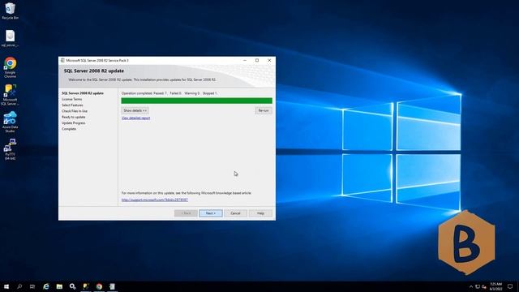
Task: Open the taskbar clock and date
Action: pos(495,286)
